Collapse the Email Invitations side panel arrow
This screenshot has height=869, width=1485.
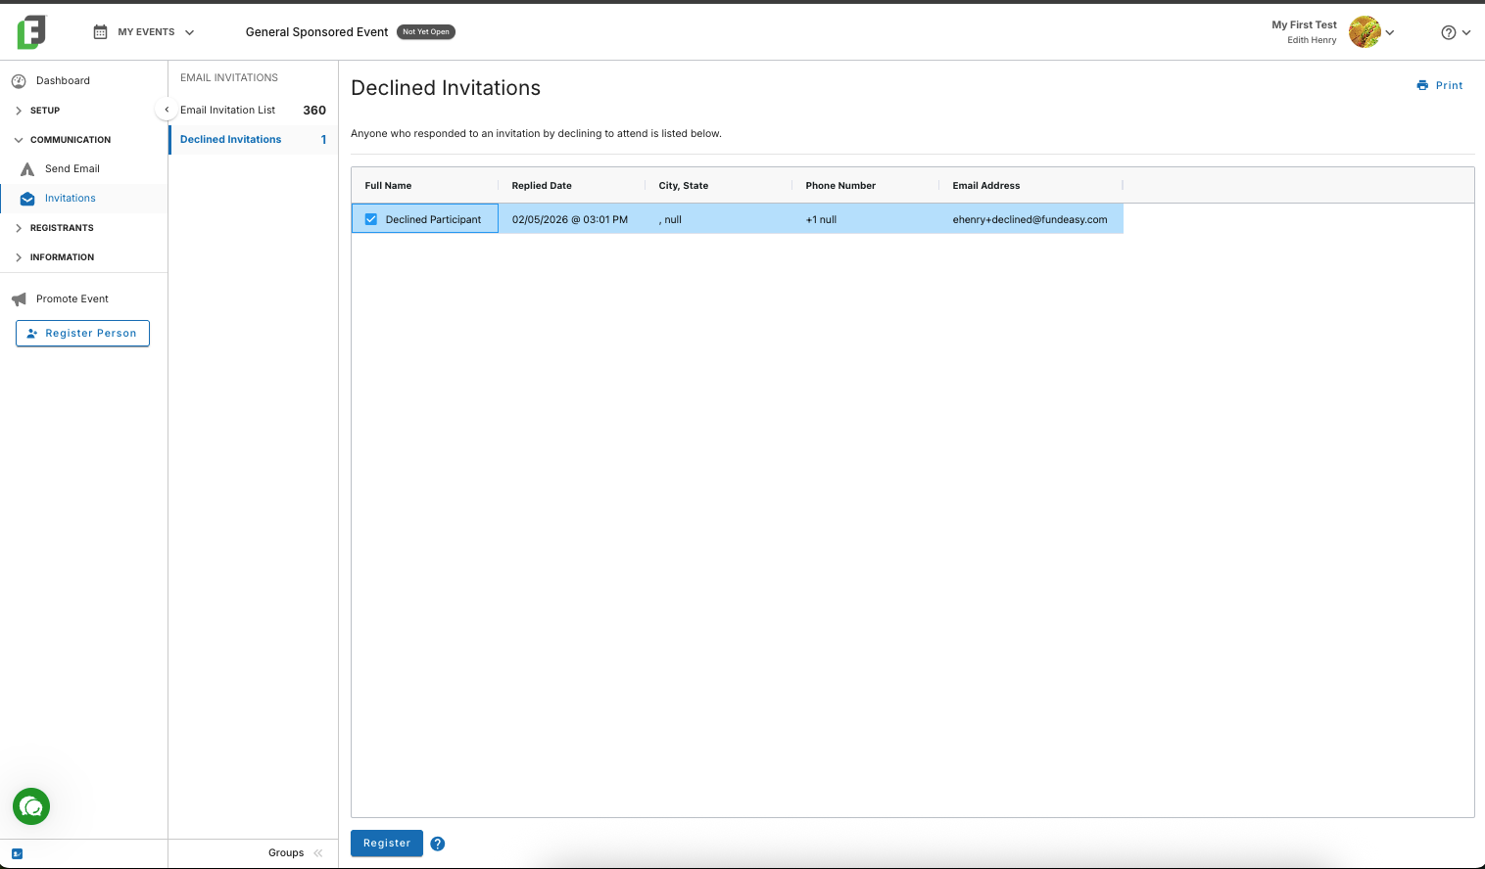click(167, 110)
